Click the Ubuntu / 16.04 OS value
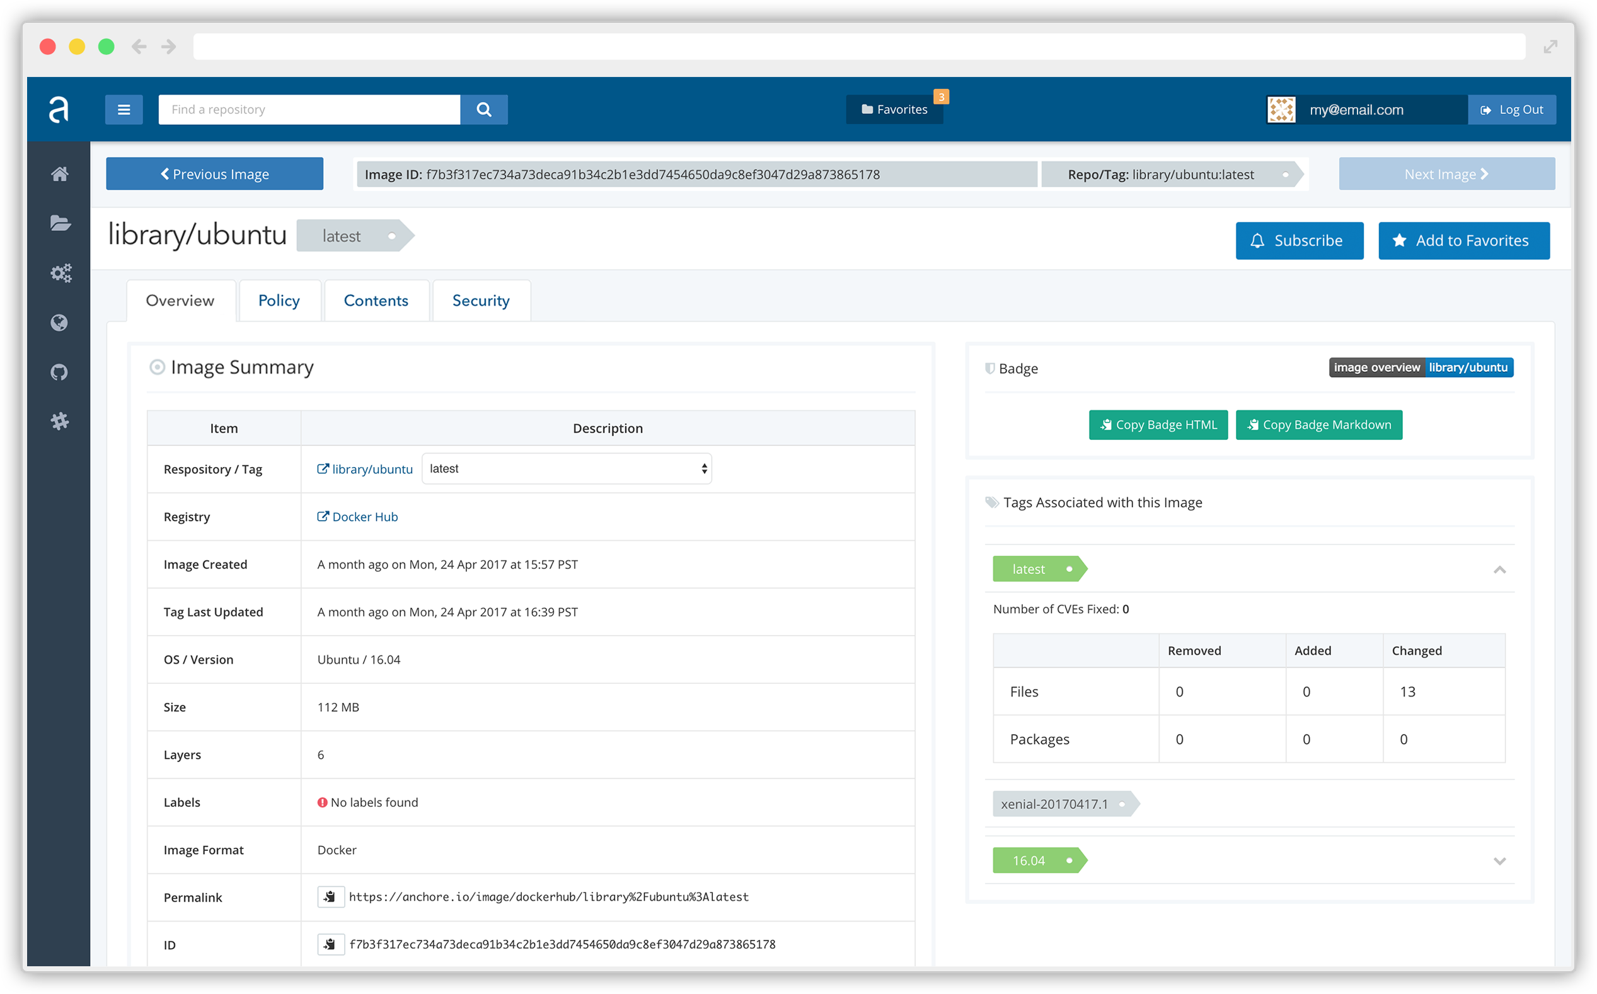Screen dimensions: 1597x994 (359, 659)
